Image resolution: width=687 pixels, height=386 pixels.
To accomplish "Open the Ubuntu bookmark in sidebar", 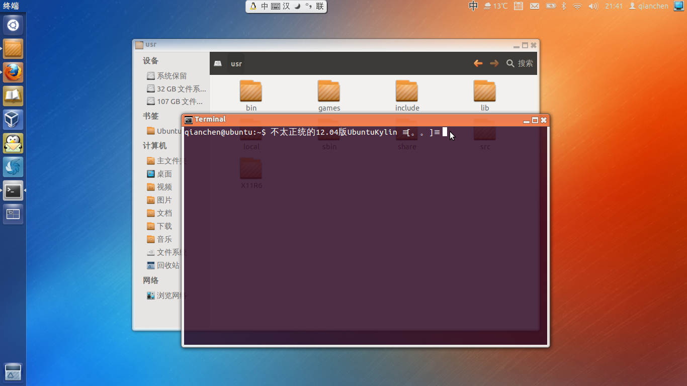I will coord(164,131).
